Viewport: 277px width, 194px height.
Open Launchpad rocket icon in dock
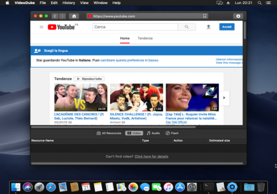(39, 187)
